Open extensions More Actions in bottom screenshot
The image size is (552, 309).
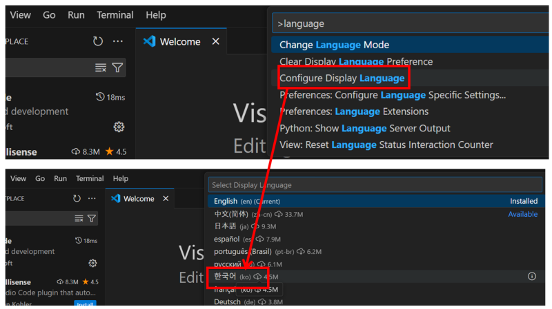tap(92, 198)
